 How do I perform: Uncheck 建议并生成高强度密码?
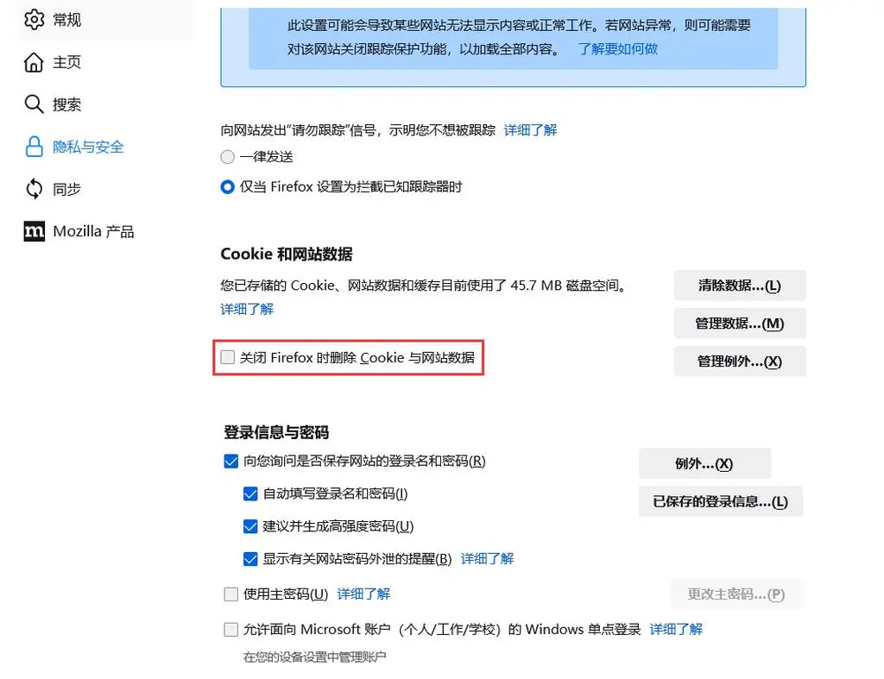tap(250, 526)
